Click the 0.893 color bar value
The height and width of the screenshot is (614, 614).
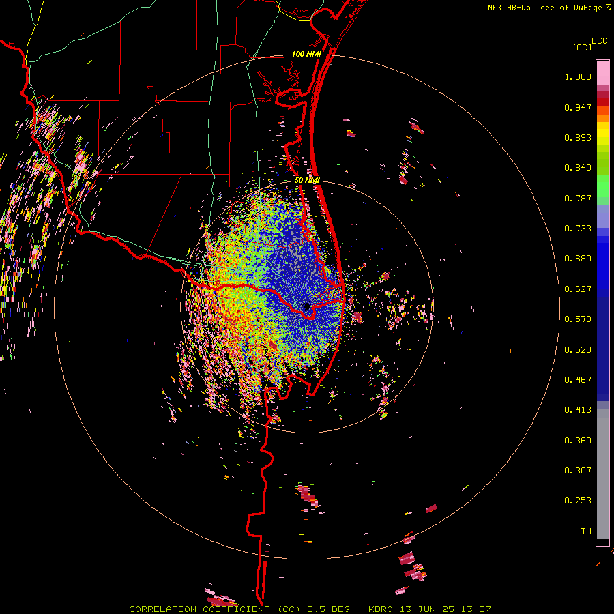578,137
